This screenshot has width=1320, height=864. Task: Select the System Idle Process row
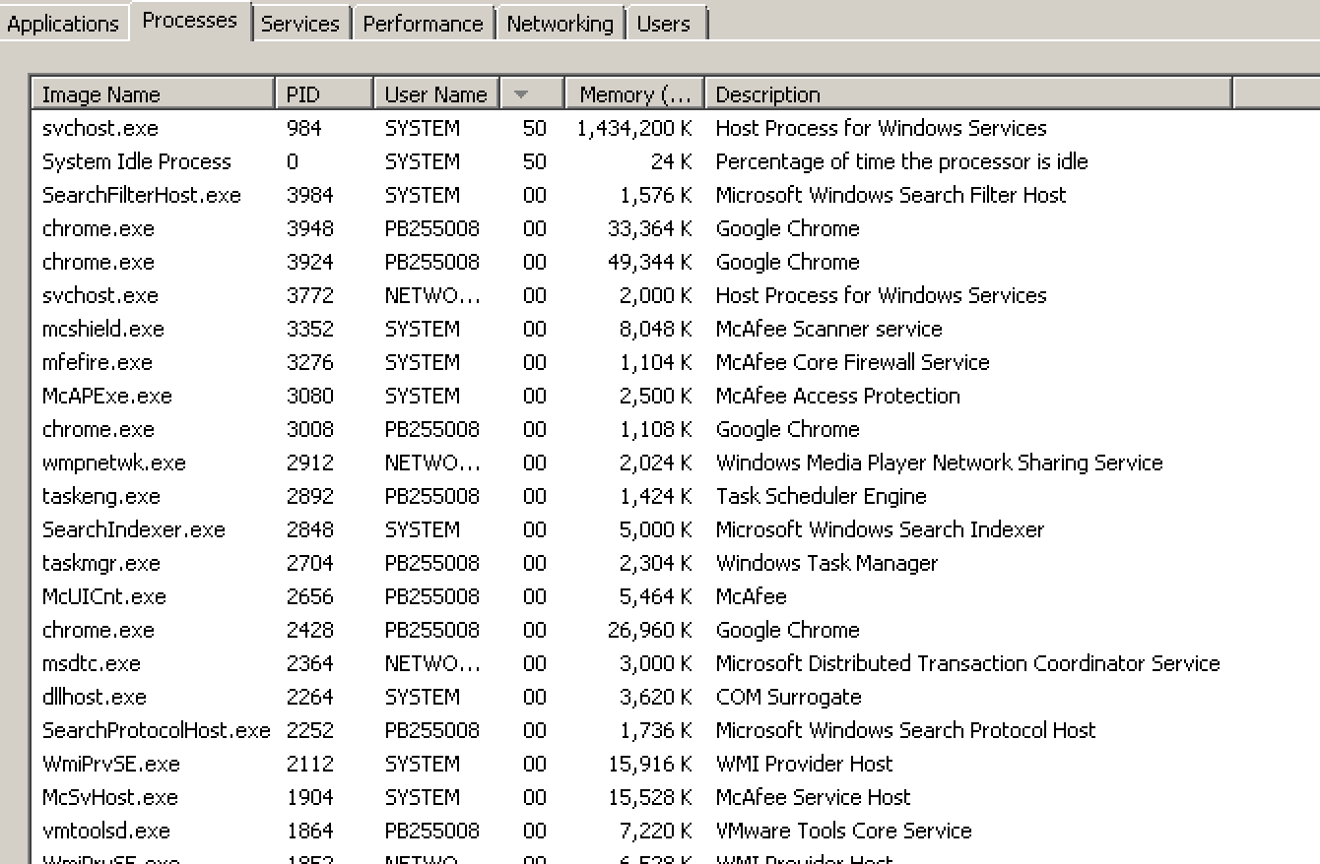coord(296,161)
